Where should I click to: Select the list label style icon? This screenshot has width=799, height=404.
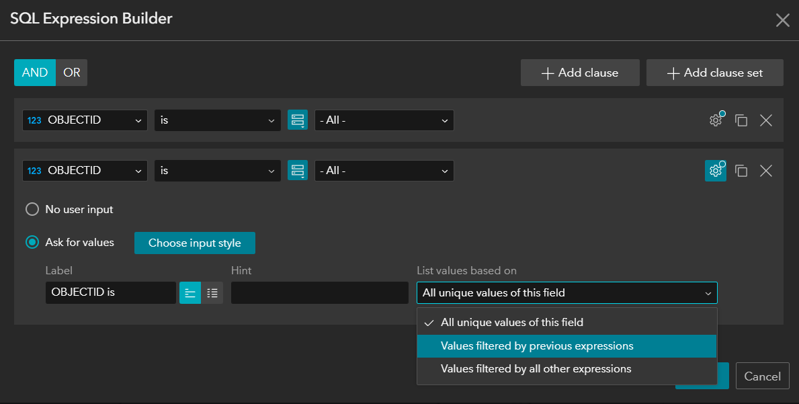tap(212, 292)
